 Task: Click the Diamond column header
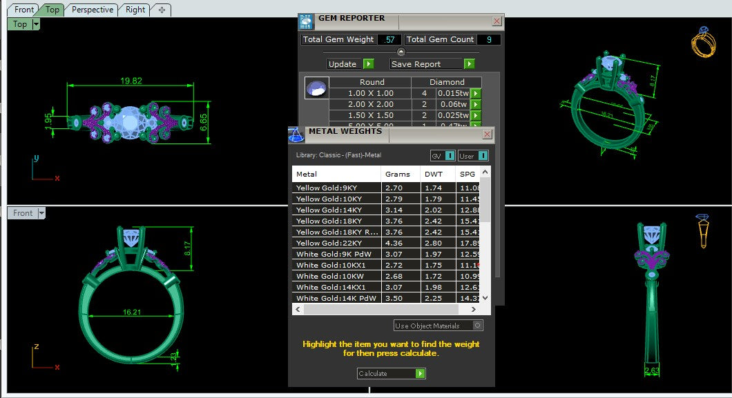click(x=447, y=82)
